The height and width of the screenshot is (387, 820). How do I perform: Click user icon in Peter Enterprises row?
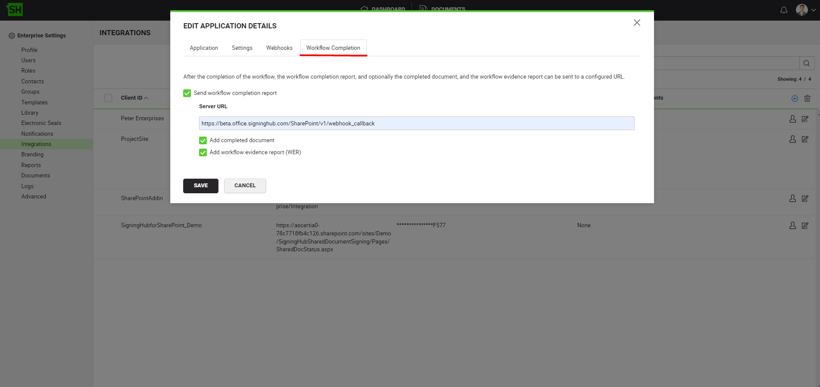pos(792,119)
